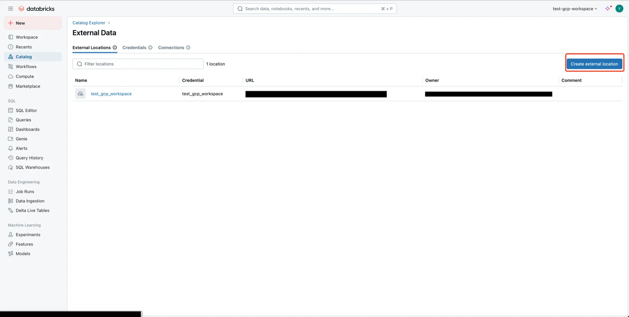Image resolution: width=629 pixels, height=317 pixels.
Task: Click the External Data page heading
Action: point(94,33)
